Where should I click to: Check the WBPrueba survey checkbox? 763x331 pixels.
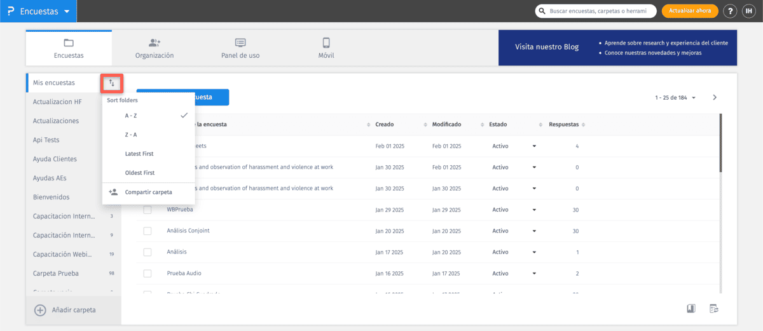148,210
